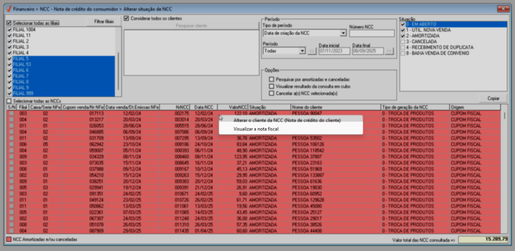Click the application logo icon in title bar

[x=9, y=9]
